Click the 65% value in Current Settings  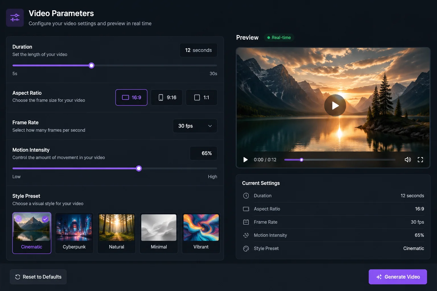419,235
